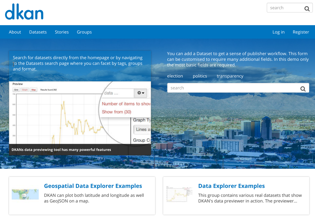This screenshot has height=219, width=315.
Task: Select the politics tag
Action: point(200,76)
